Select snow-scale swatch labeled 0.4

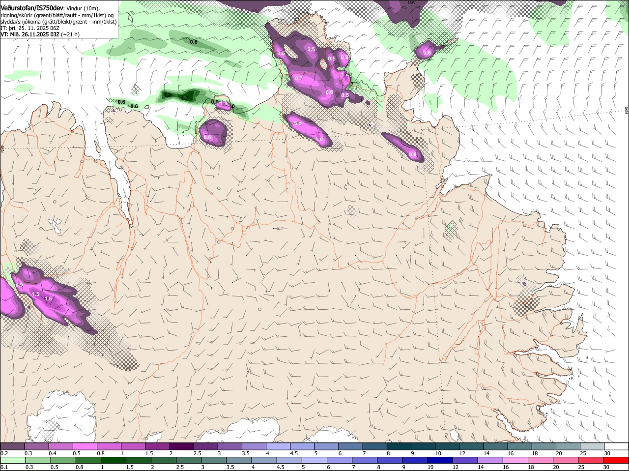click(x=60, y=446)
